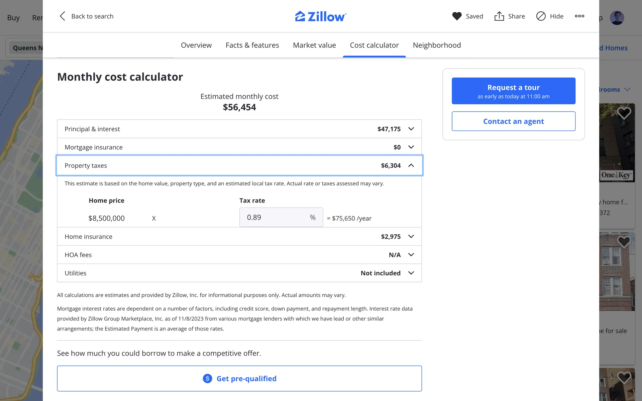This screenshot has width=642, height=401.
Task: Click the Contact an agent button
Action: click(513, 121)
